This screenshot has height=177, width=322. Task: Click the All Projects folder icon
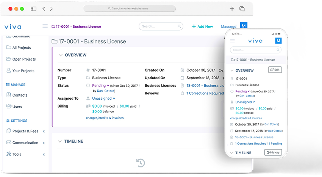9,47
